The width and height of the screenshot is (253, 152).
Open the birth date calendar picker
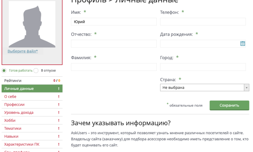pos(242,44)
